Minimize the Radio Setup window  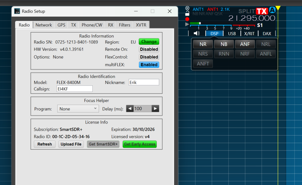coord(136,11)
